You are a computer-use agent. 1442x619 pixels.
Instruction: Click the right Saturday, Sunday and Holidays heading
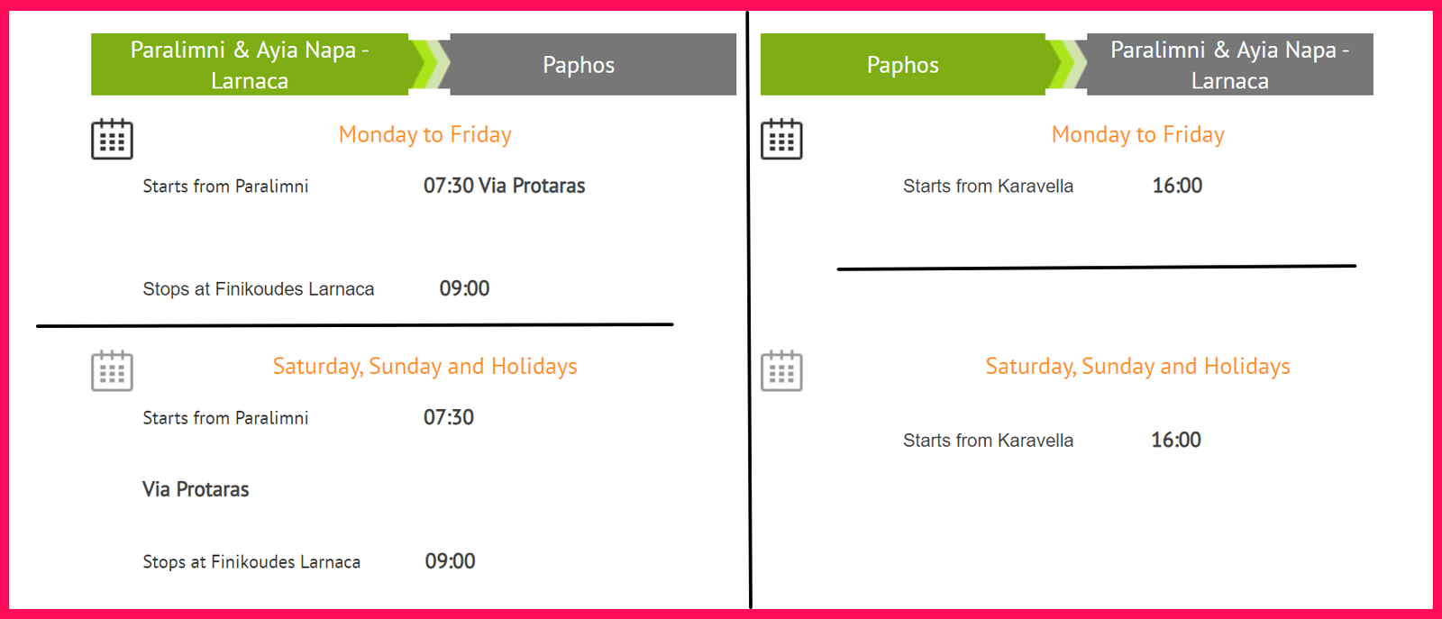[x=1137, y=367]
